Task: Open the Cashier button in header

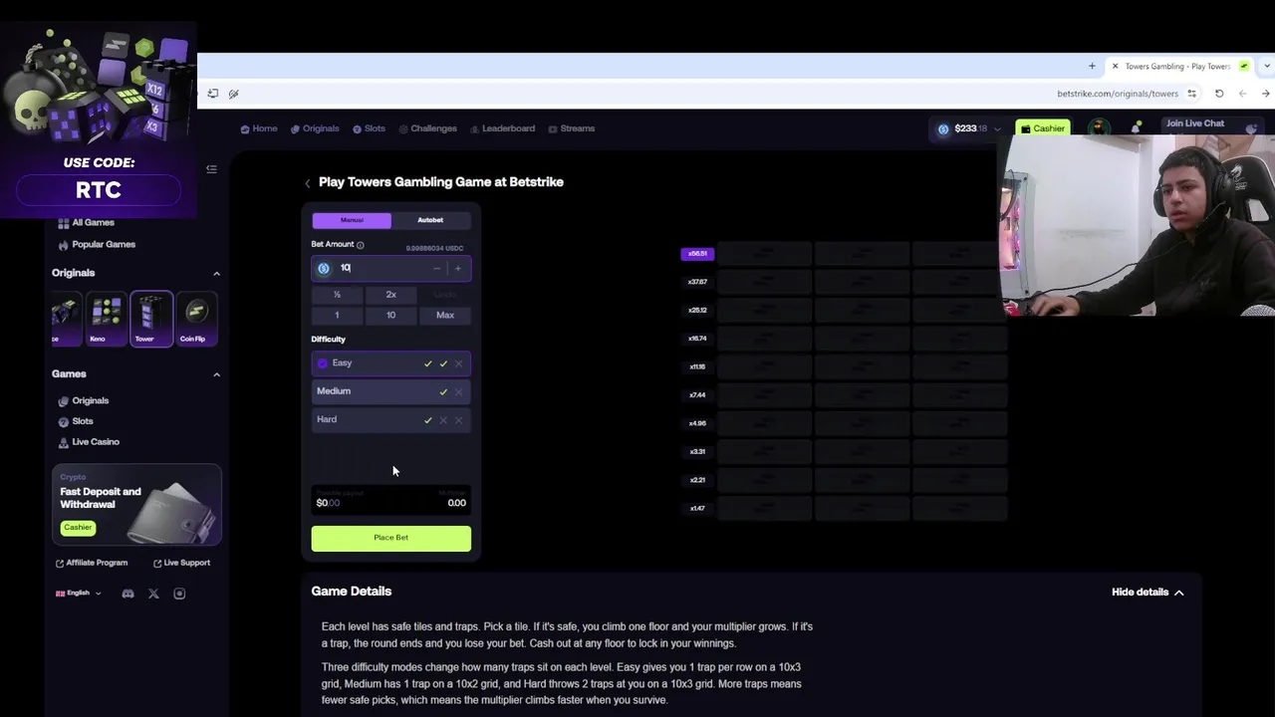Action: pyautogui.click(x=1043, y=128)
